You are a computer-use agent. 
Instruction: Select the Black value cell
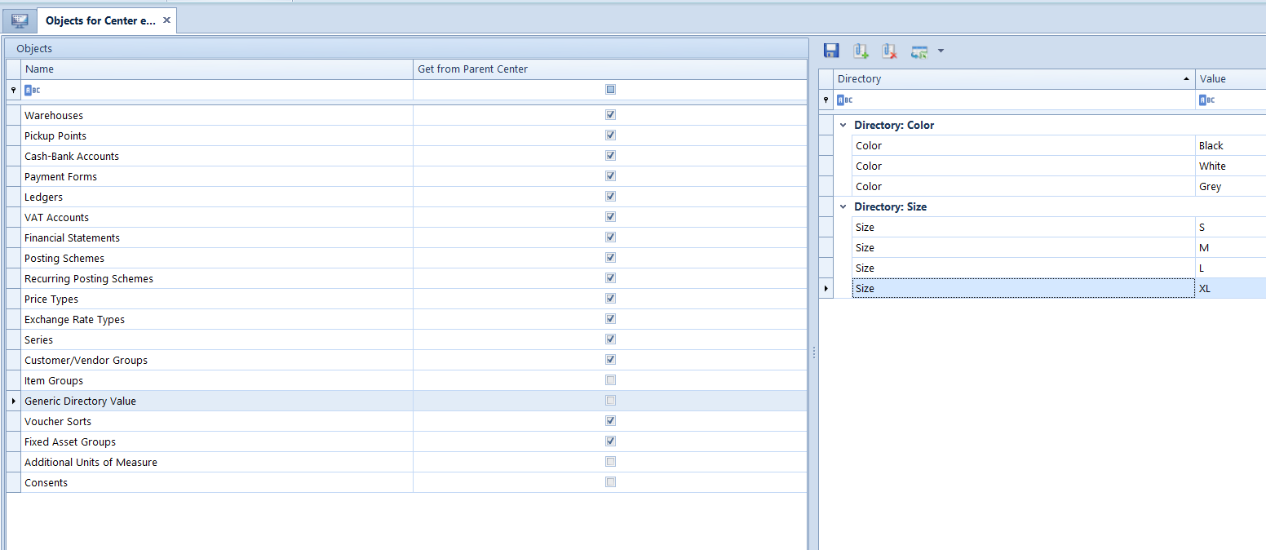click(1231, 145)
